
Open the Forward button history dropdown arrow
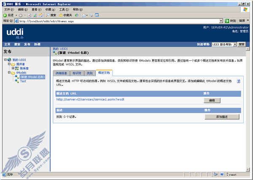[x=25, y=16]
